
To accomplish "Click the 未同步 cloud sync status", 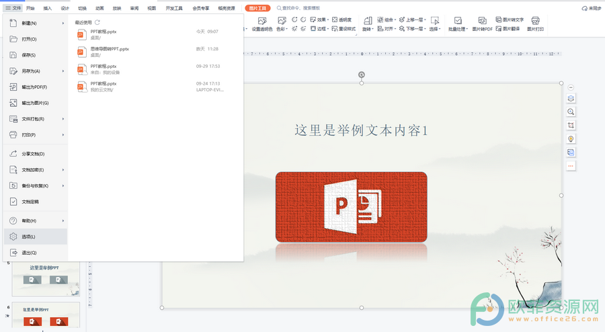I will [592, 8].
